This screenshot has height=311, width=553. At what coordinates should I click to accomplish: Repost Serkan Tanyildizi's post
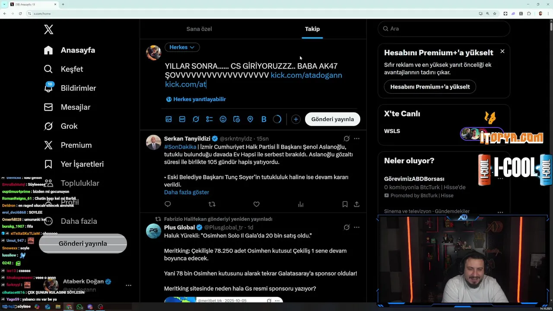[212, 204]
